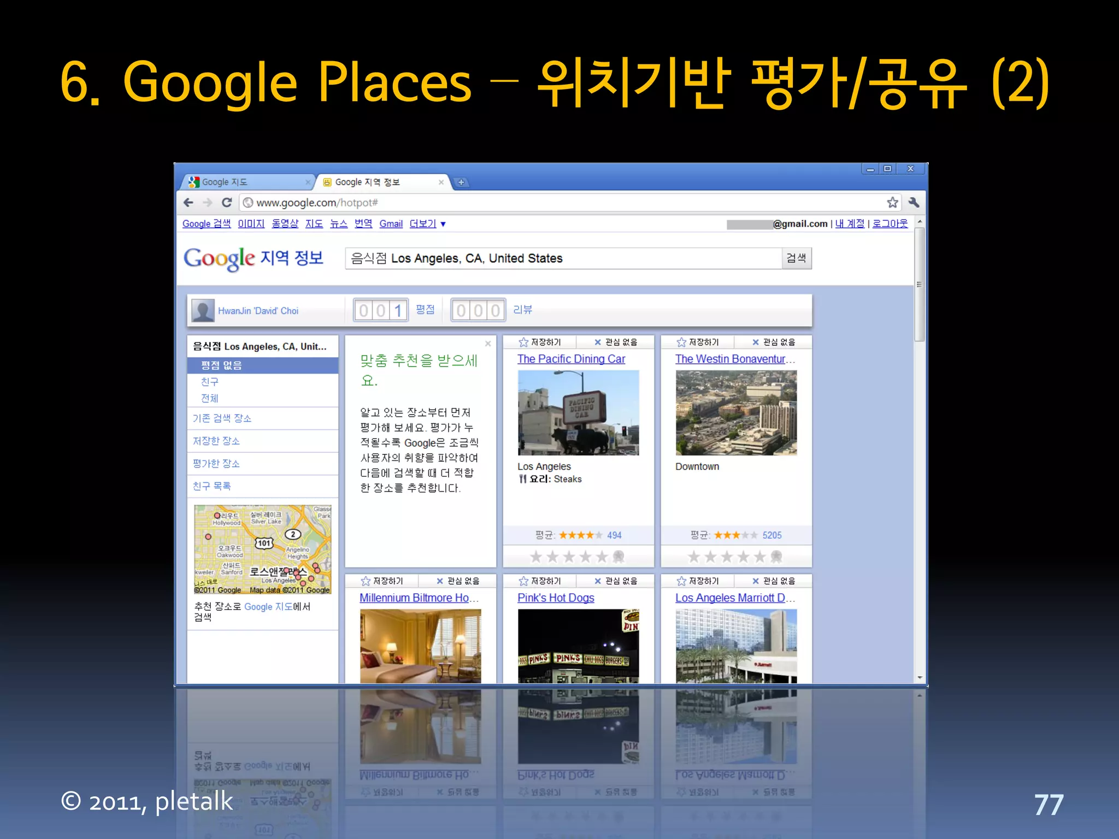Image resolution: width=1119 pixels, height=839 pixels.
Task: Expand the 더보기 dropdown menu
Action: pos(427,223)
